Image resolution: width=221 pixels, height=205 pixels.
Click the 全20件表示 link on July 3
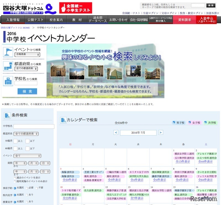[x=70, y=180]
